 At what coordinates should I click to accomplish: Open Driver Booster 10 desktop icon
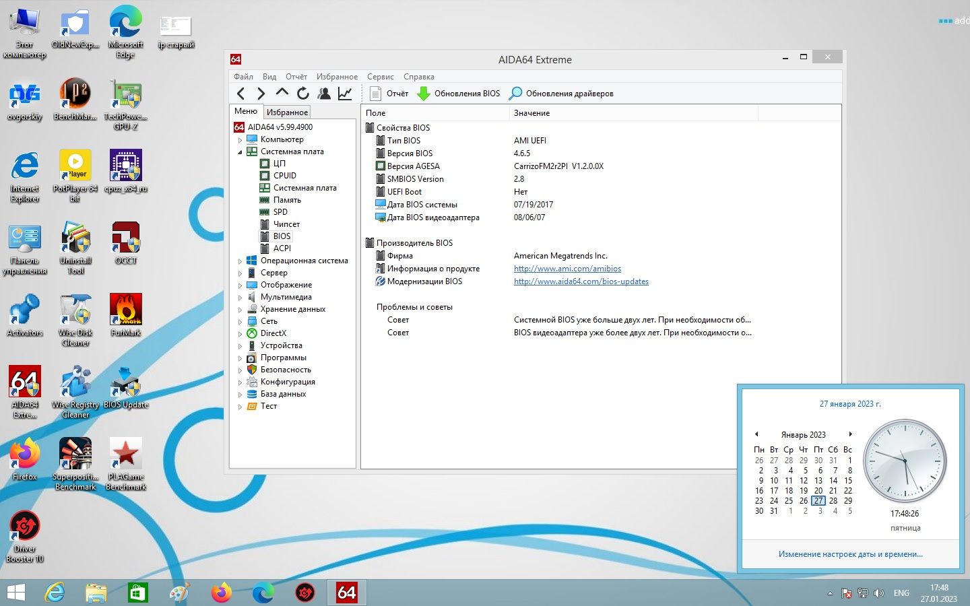pyautogui.click(x=25, y=537)
